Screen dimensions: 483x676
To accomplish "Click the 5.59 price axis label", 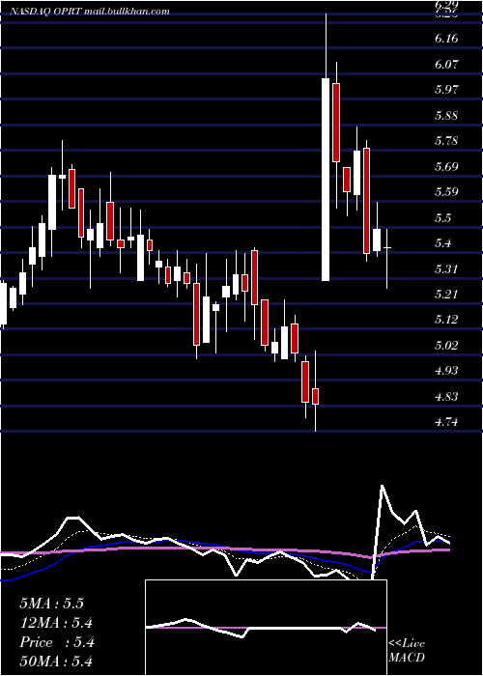I will [446, 192].
